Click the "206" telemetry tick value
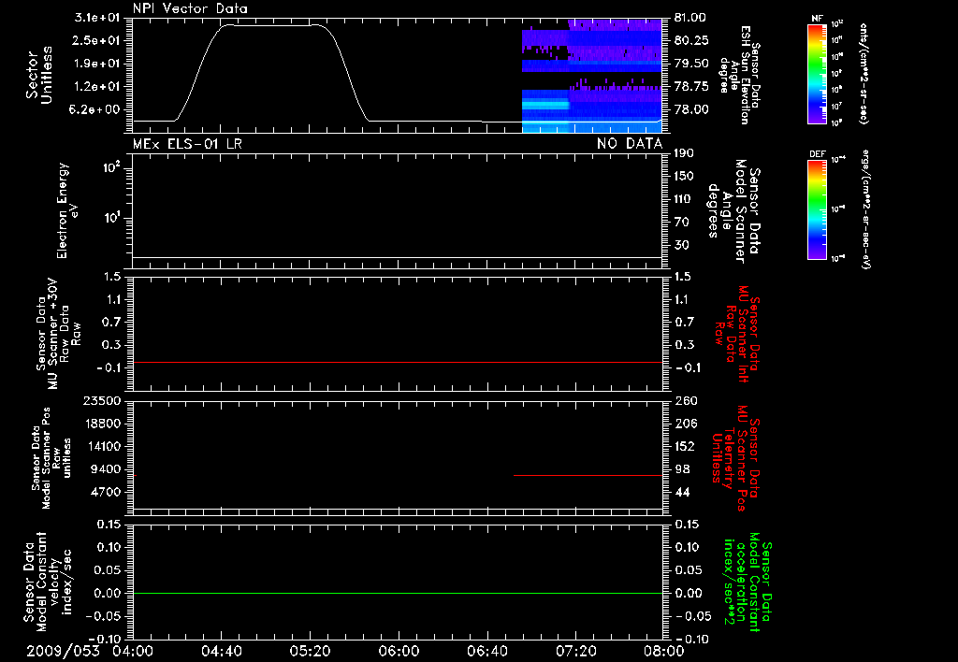The image size is (958, 662). (x=684, y=424)
